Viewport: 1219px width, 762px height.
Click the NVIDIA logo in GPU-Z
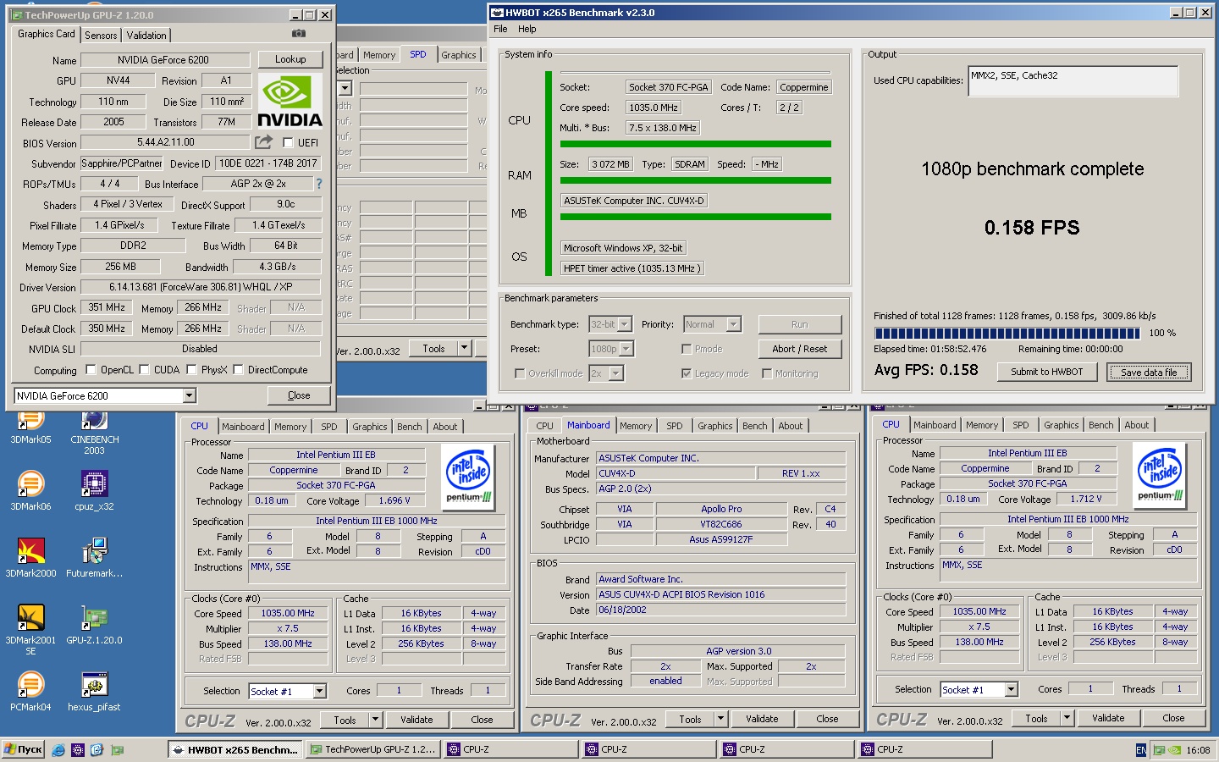coord(290,101)
